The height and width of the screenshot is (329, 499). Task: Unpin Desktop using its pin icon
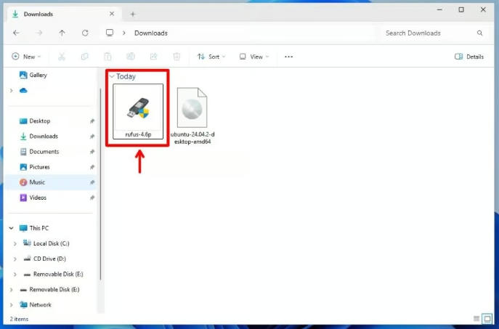point(92,121)
